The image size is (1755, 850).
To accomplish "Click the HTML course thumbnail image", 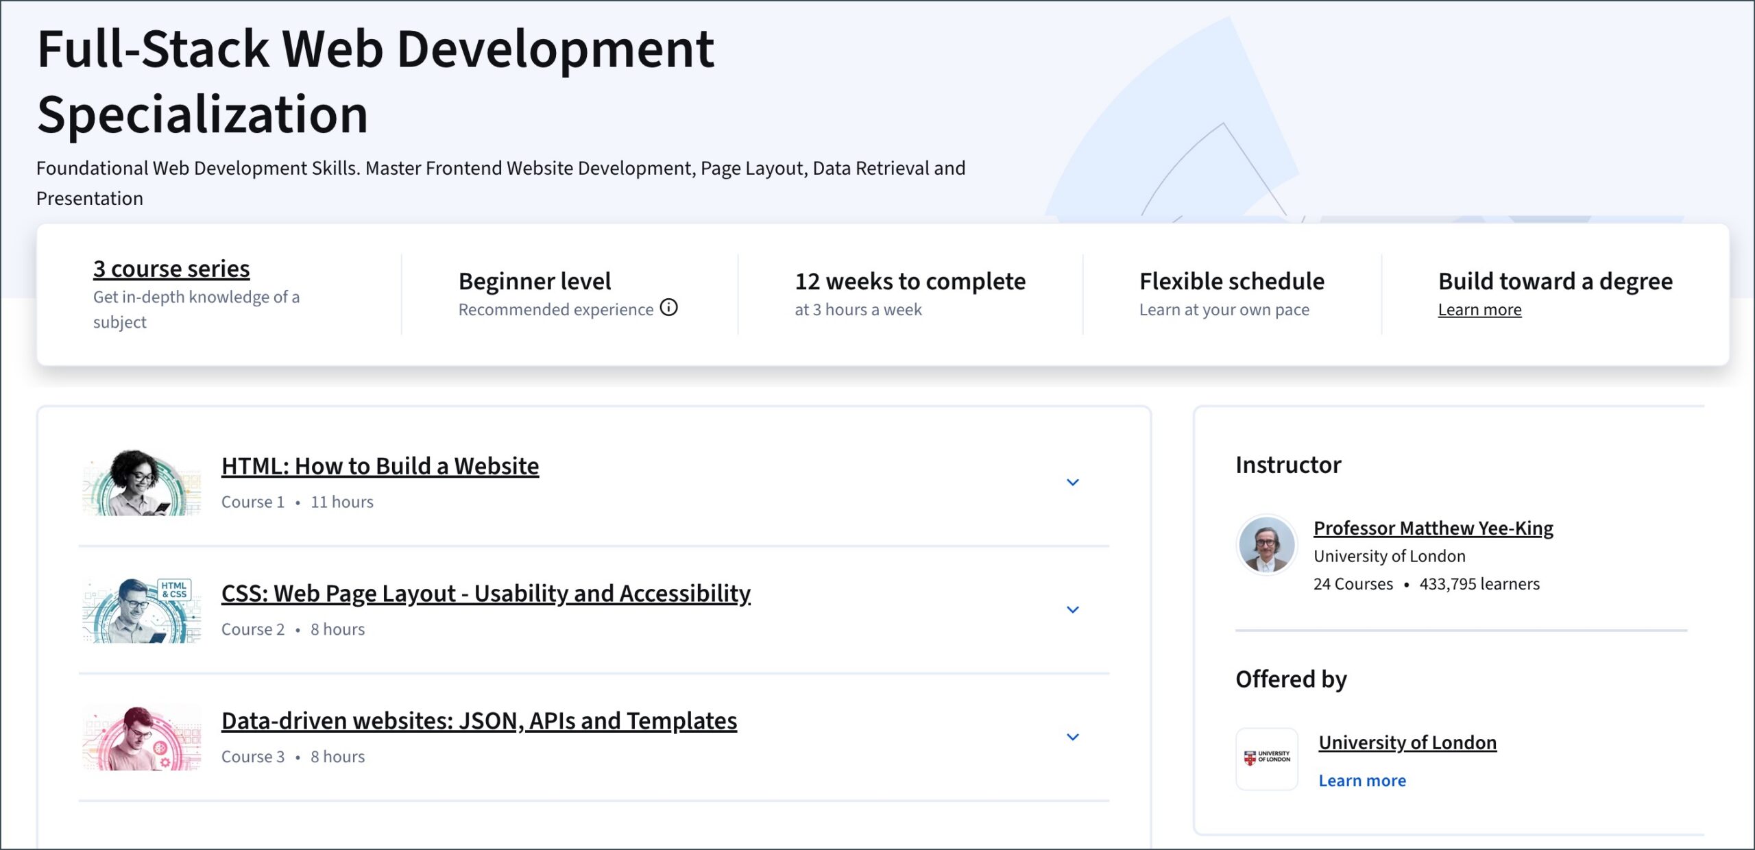I will (142, 483).
